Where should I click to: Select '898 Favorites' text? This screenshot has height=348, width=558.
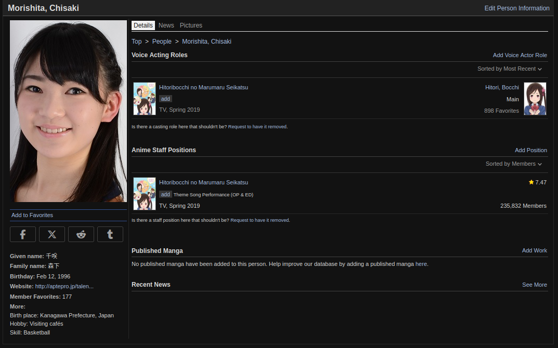tap(501, 111)
